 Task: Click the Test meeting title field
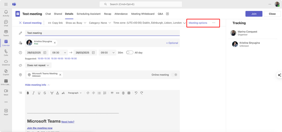(102, 33)
